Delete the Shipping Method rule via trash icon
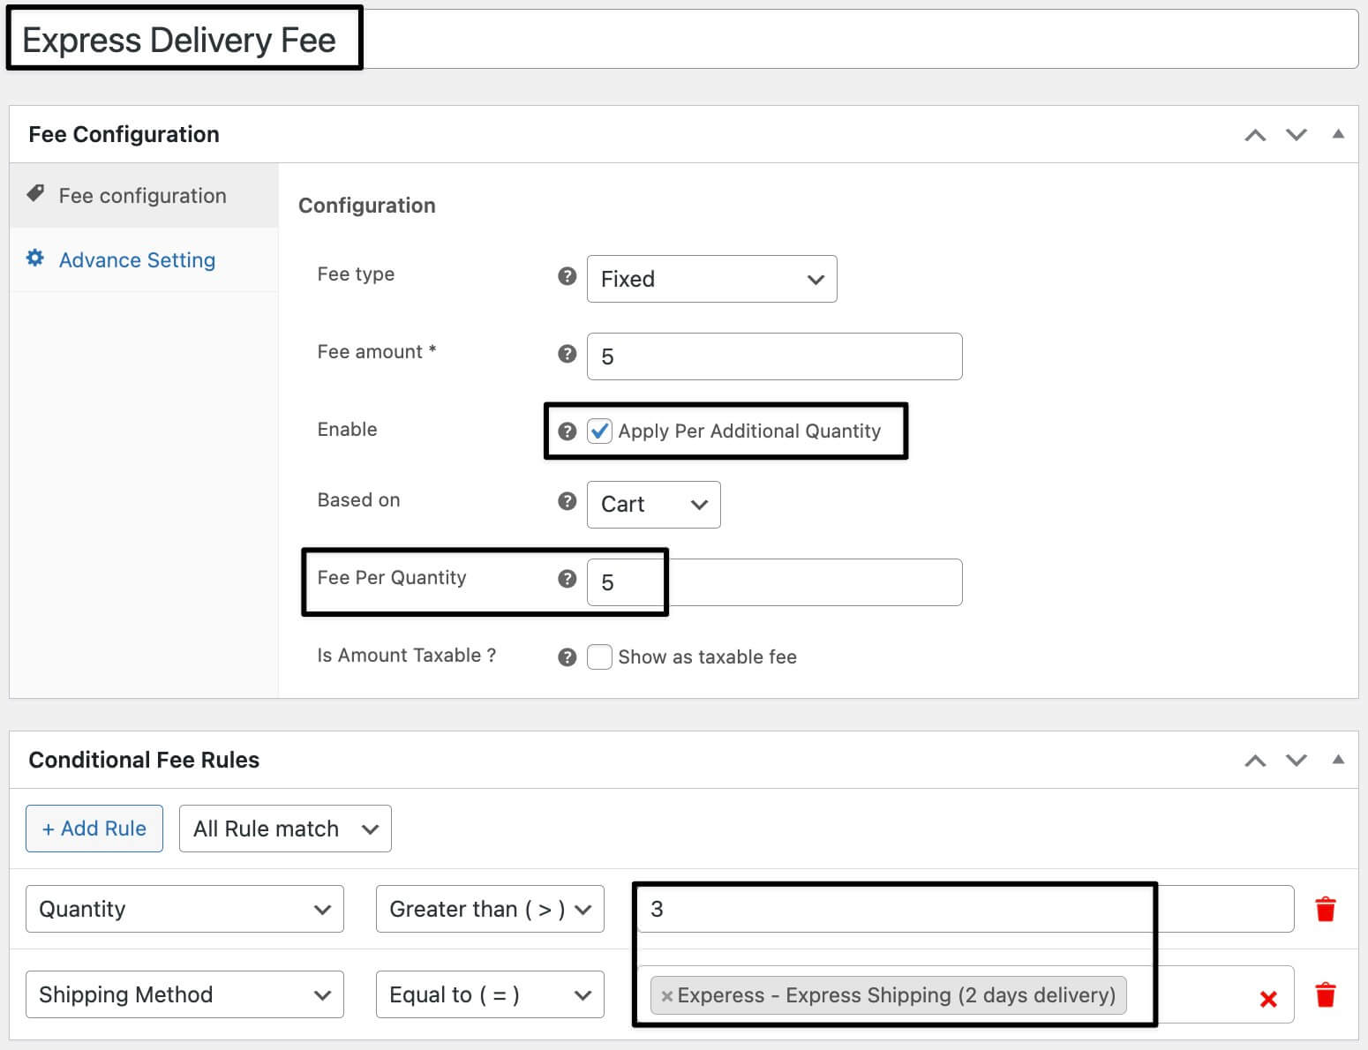Image resolution: width=1368 pixels, height=1050 pixels. [1327, 995]
